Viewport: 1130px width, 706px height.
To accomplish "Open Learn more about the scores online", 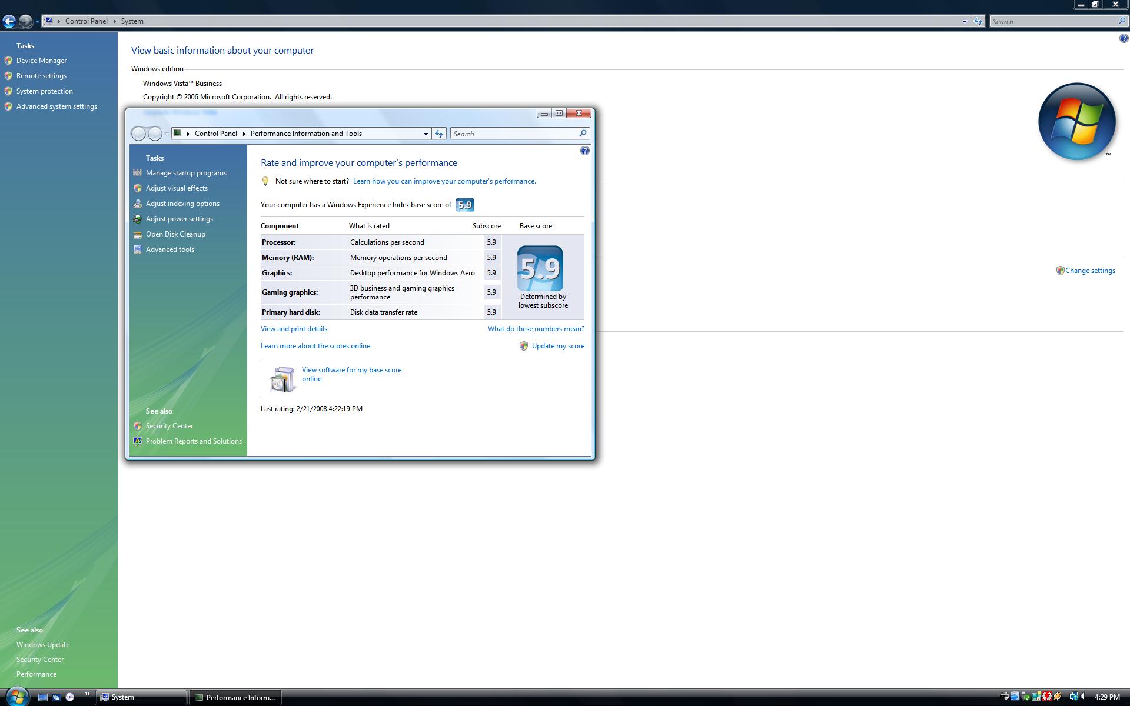I will [x=315, y=346].
